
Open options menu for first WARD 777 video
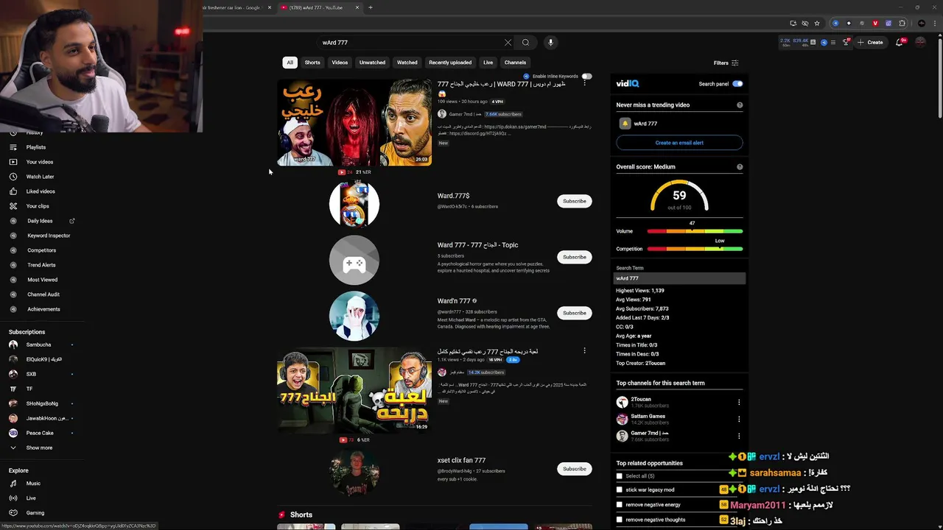click(x=585, y=83)
